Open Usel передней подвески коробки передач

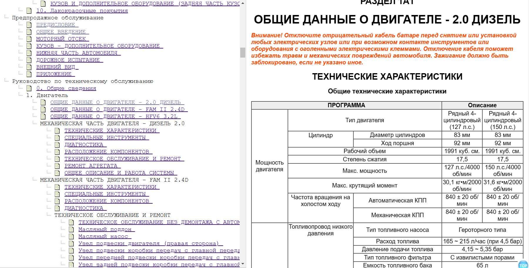point(159,257)
